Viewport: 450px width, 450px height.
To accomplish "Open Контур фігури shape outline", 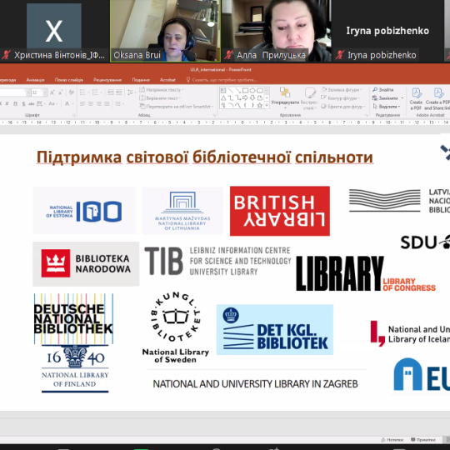I will [x=340, y=98].
